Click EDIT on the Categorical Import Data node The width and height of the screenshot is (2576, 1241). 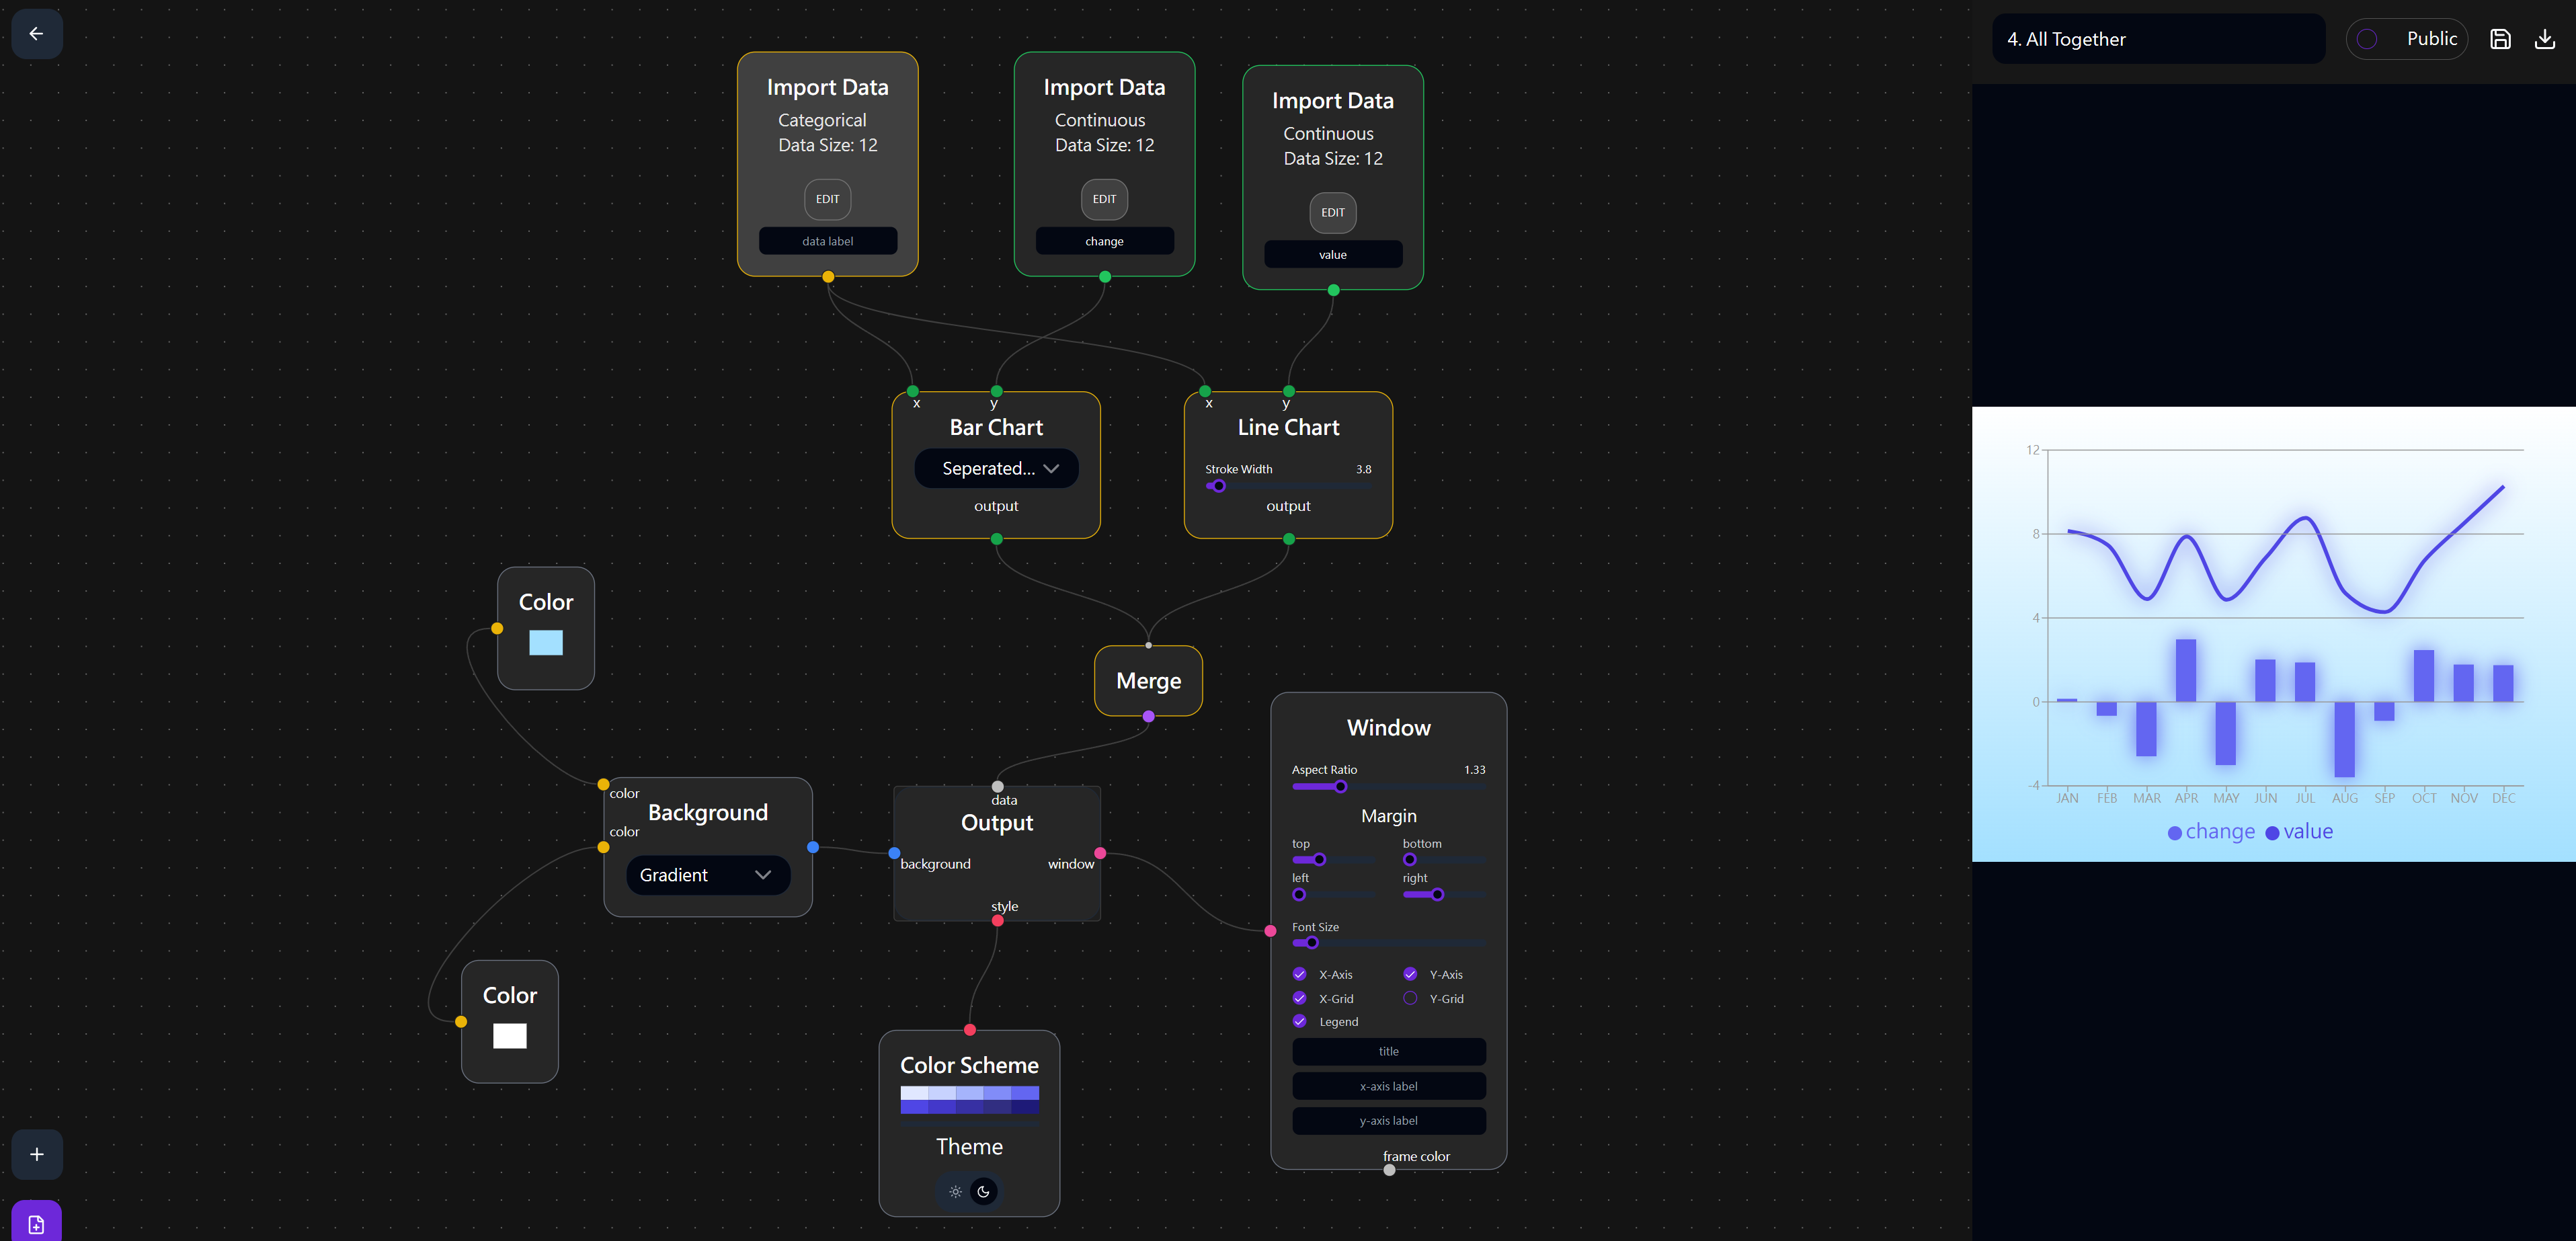[827, 199]
